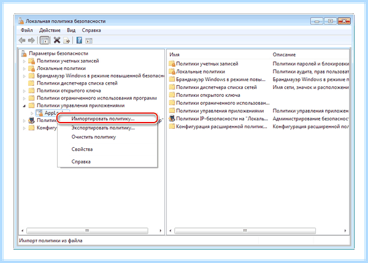Click the Брандмауэр Windows tree folder icon

[x=31, y=76]
